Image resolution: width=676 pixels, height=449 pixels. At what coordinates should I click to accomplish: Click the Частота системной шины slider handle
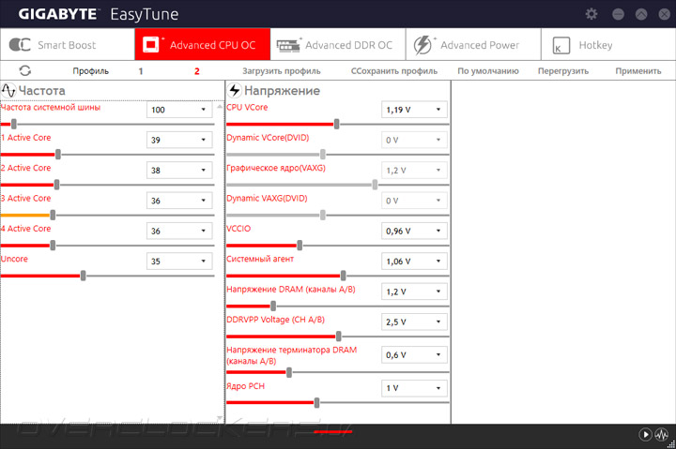14,124
